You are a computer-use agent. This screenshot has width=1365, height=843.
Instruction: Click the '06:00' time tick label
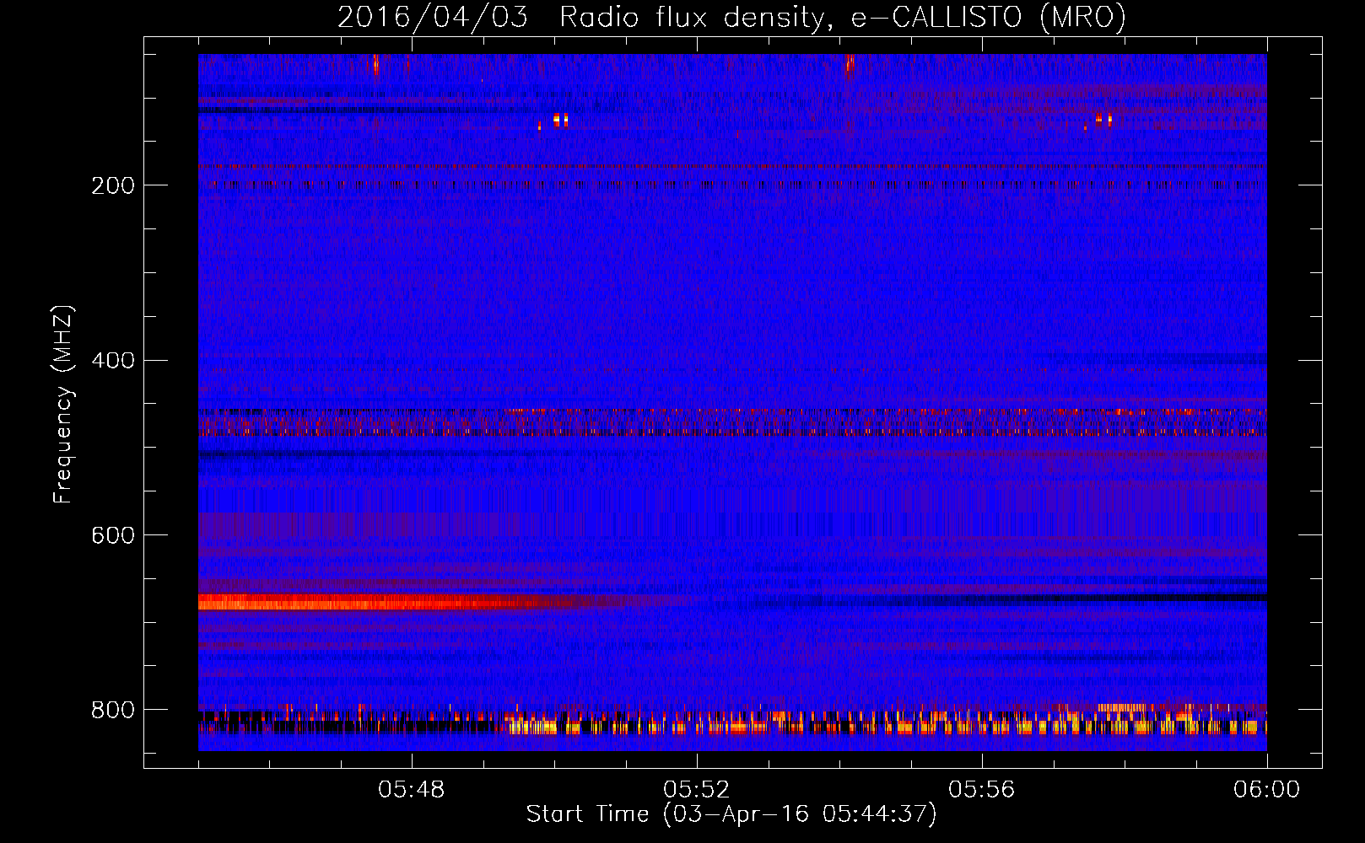[x=1266, y=790]
